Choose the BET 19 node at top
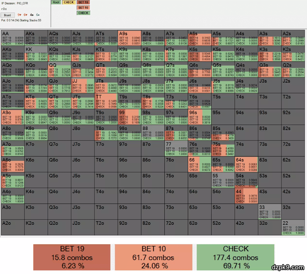 coord(83,2)
